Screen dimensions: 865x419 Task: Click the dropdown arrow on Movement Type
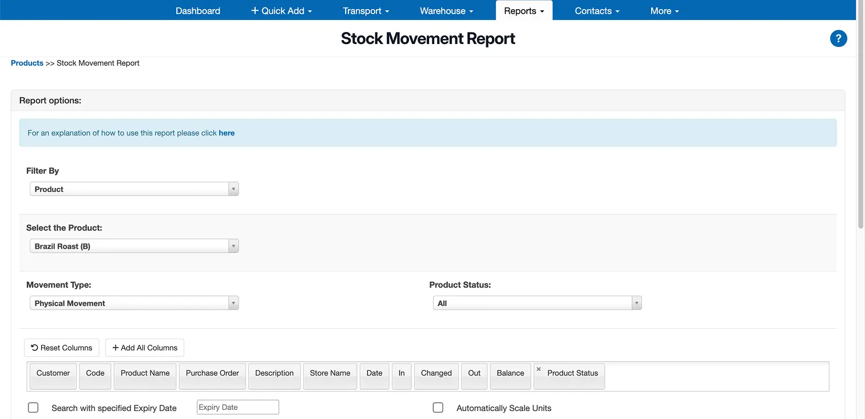click(233, 302)
